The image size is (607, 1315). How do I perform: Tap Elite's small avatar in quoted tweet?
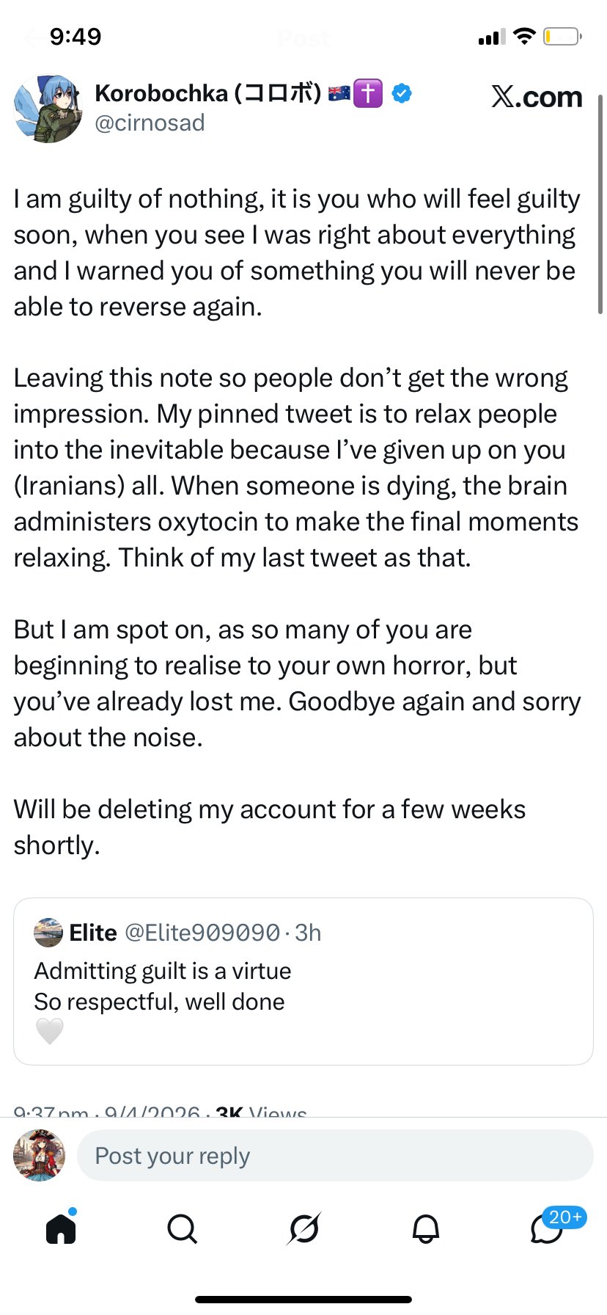(x=48, y=933)
